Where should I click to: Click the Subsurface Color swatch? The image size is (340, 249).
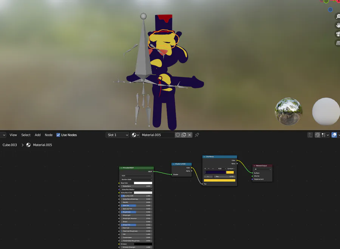tap(143, 193)
